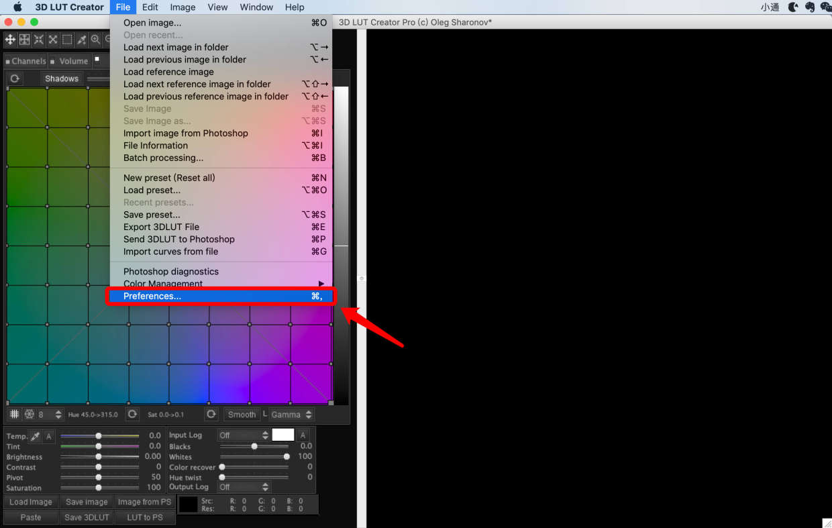This screenshot has height=528, width=832.
Task: Choose Load reference image
Action: tap(221, 72)
